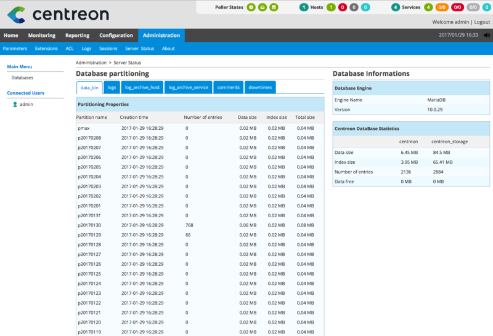The width and height of the screenshot is (493, 336).
Task: Click the Logout link
Action: [482, 22]
